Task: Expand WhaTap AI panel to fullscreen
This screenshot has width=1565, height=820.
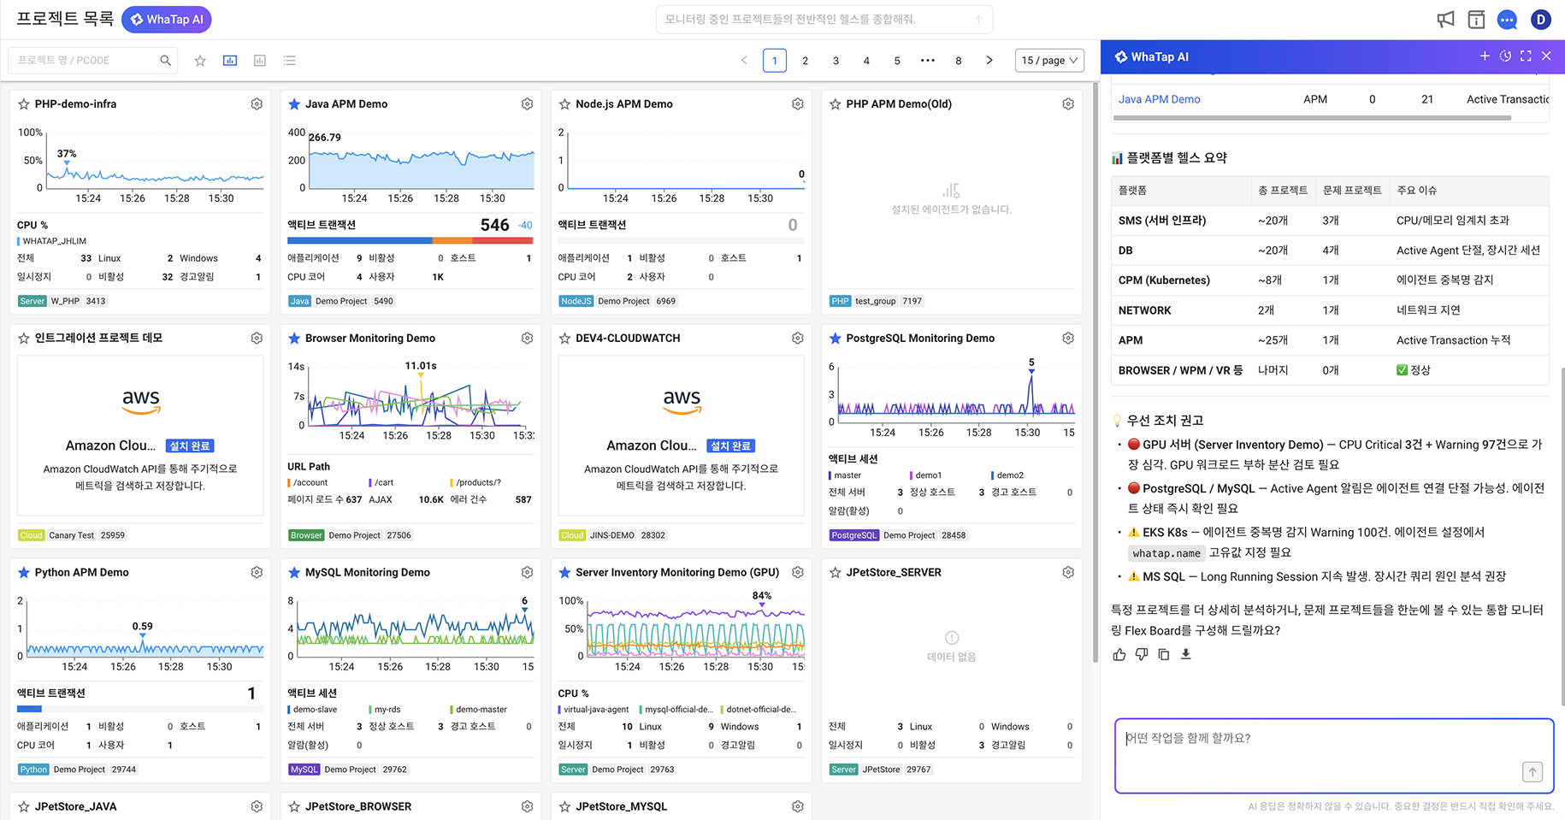Action: tap(1526, 56)
